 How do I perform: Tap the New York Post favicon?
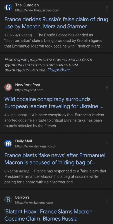[8, 87]
